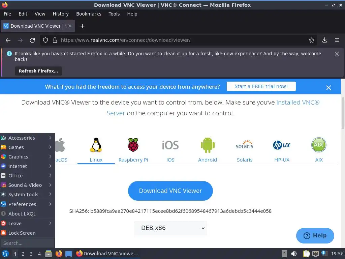Screen dimensions: 345x259
Task: Click the start menu Search field
Action: click(28, 243)
